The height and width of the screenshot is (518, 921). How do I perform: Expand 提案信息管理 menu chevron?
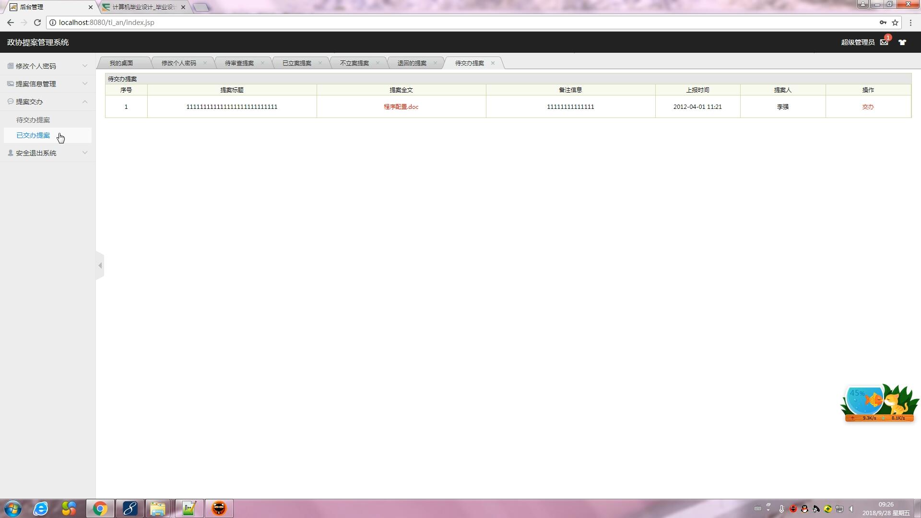point(85,83)
